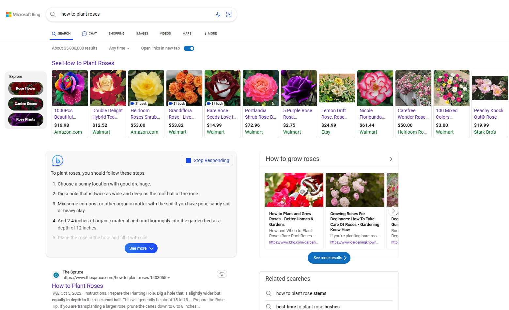Open Grandiflora Rose orange product image

[x=184, y=88]
